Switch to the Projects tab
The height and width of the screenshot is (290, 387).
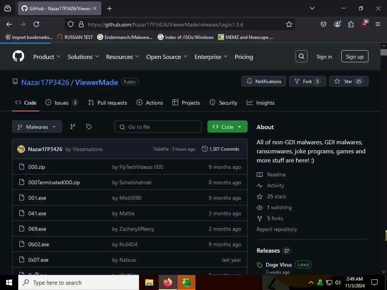(186, 103)
